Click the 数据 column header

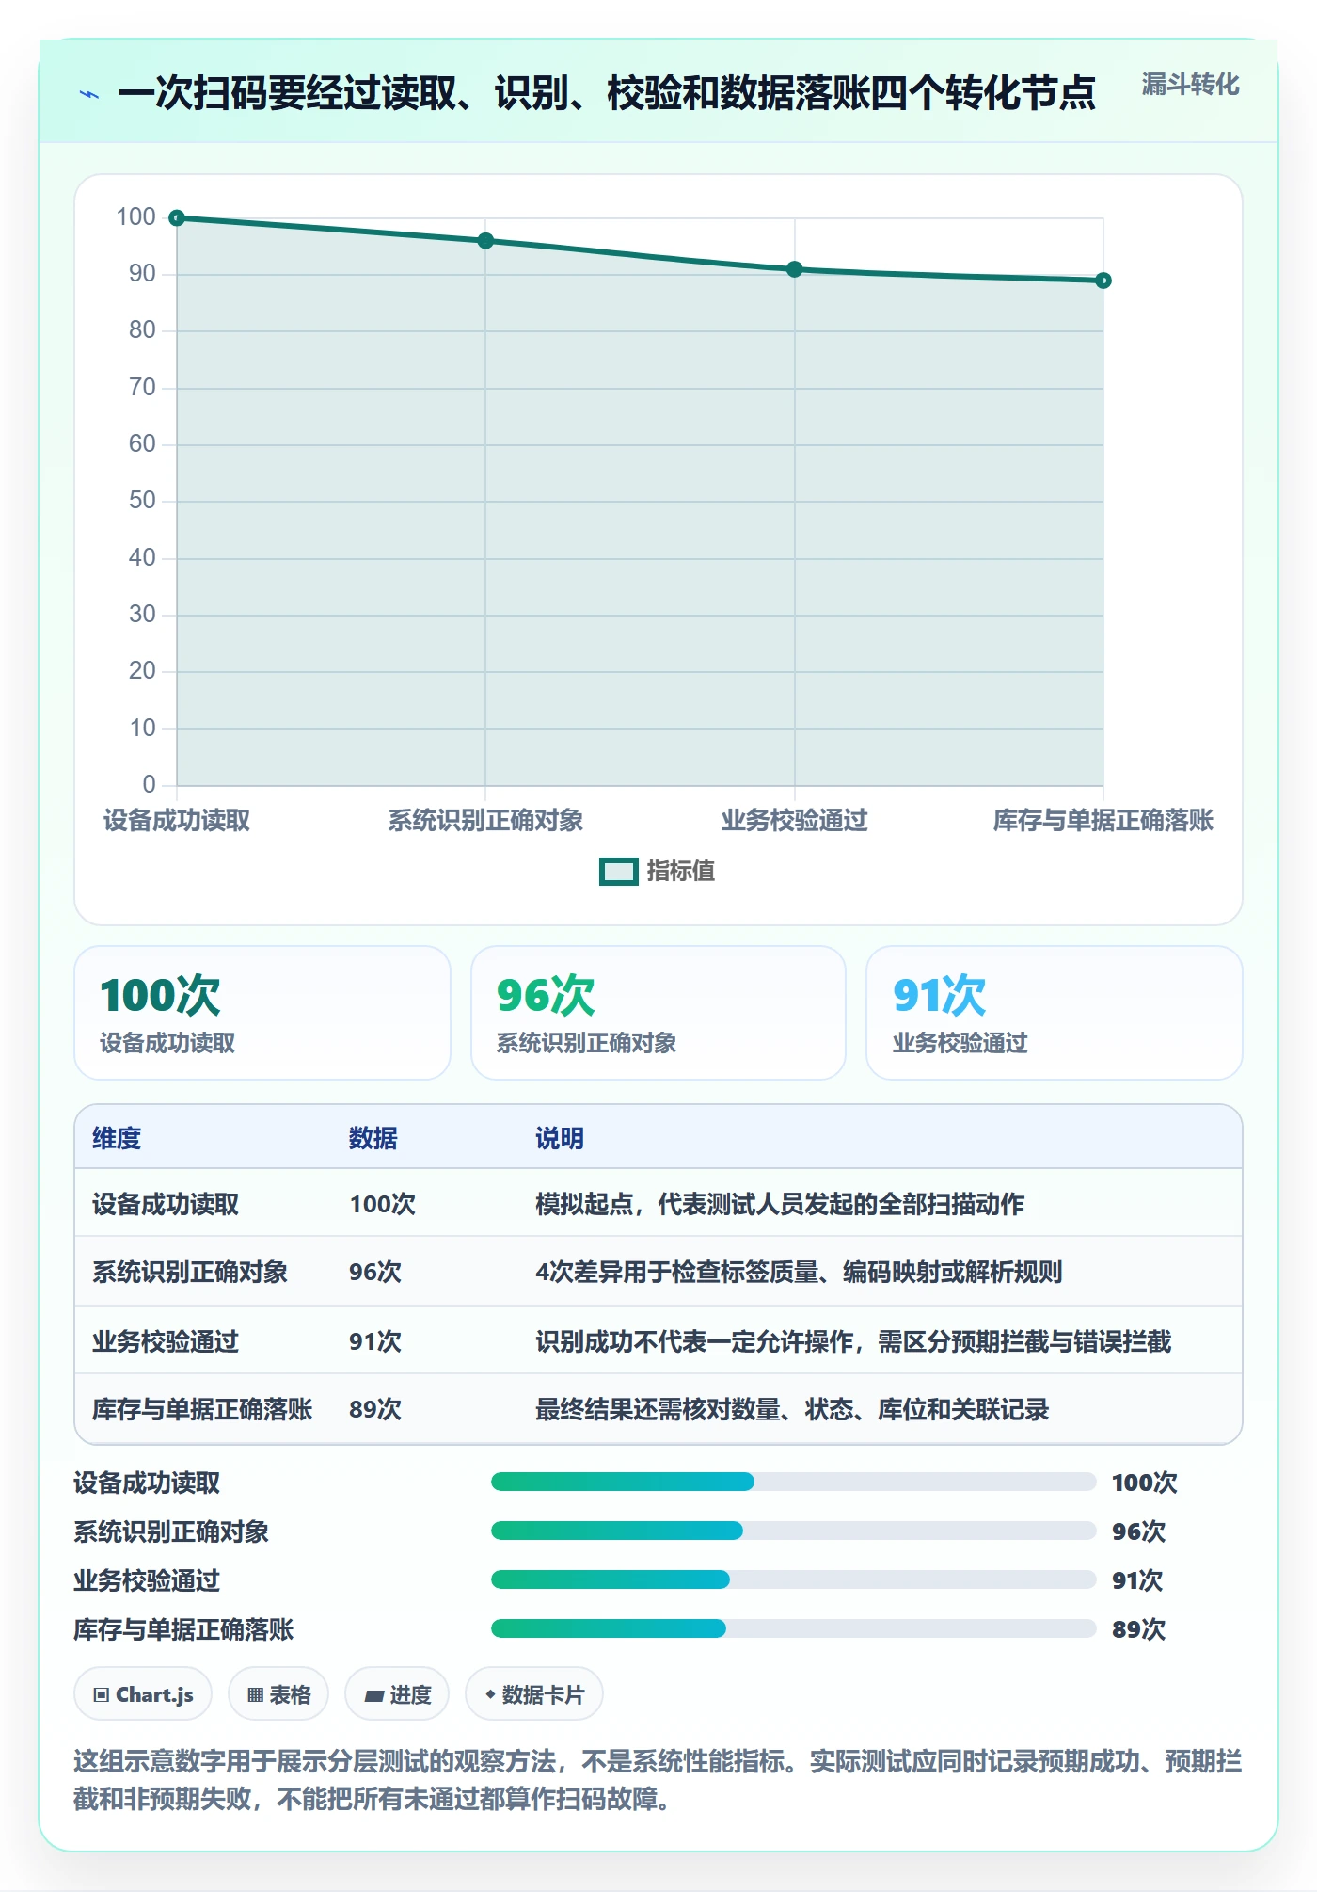373,1138
